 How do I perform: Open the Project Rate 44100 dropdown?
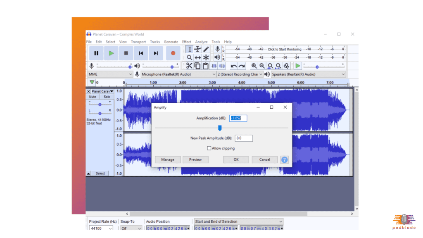coord(101,228)
